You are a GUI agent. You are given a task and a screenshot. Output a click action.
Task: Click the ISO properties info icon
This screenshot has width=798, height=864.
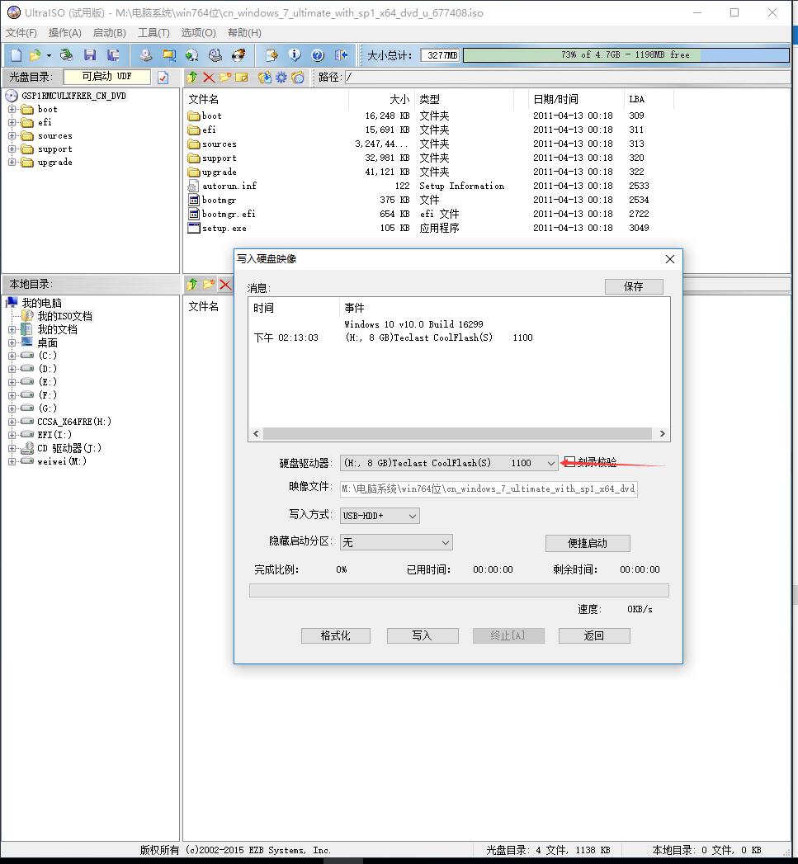(x=294, y=54)
